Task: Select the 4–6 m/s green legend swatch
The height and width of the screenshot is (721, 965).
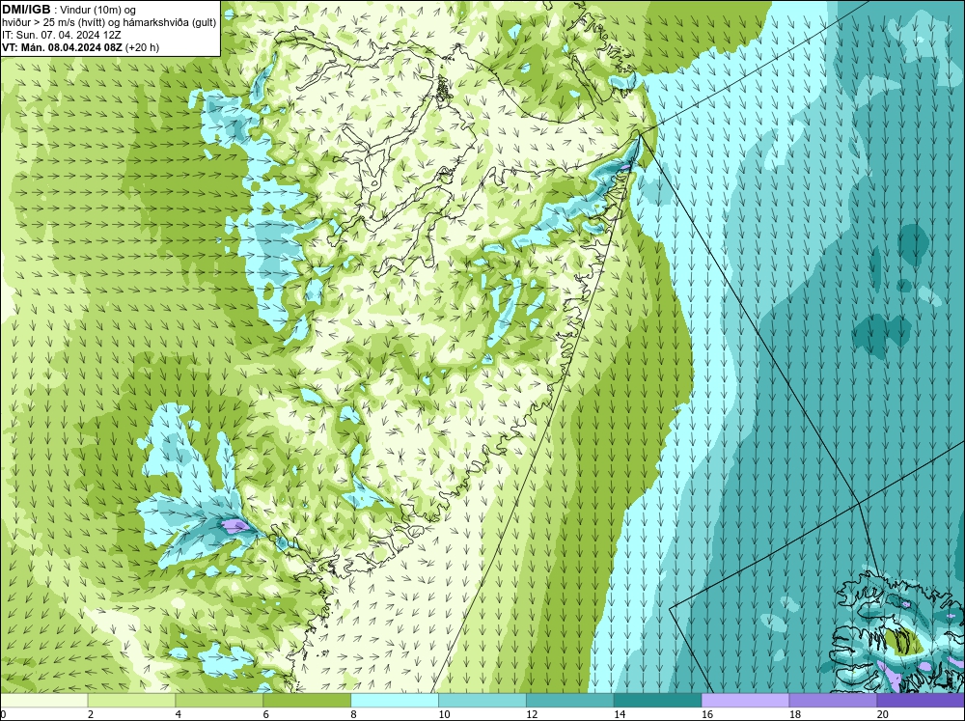Action: [219, 701]
